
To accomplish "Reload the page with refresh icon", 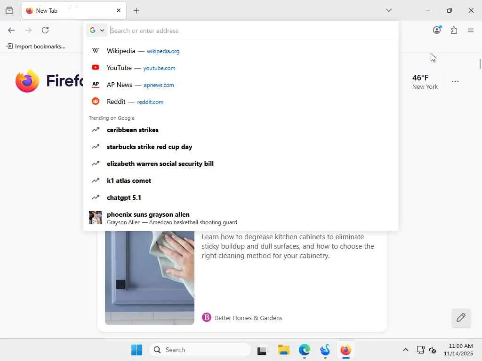I will [45, 30].
